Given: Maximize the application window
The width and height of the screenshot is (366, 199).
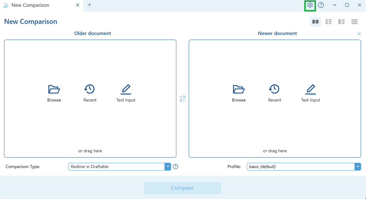Looking at the screenshot, I should 347,5.
